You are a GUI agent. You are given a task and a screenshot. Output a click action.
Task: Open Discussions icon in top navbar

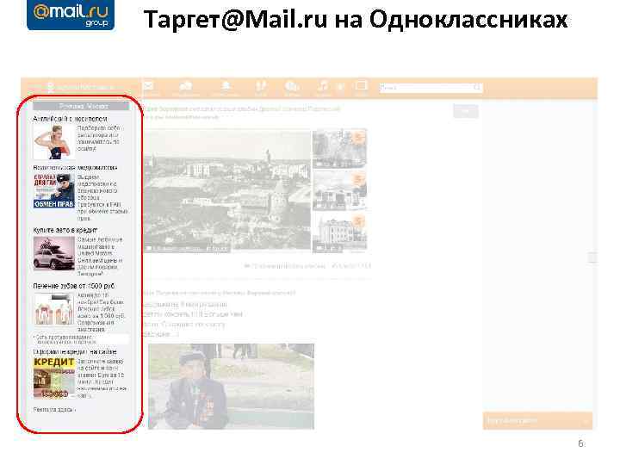tap(185, 87)
